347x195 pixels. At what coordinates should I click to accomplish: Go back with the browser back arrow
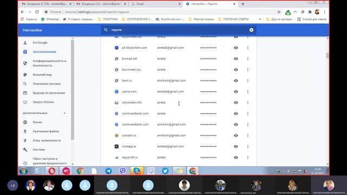22,12
